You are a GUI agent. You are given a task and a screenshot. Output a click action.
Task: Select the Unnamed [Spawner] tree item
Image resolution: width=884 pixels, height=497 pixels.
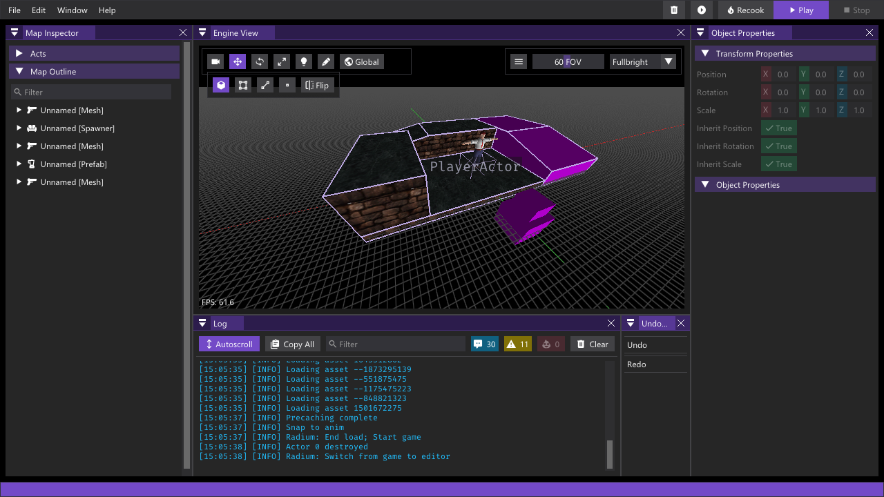click(x=77, y=128)
